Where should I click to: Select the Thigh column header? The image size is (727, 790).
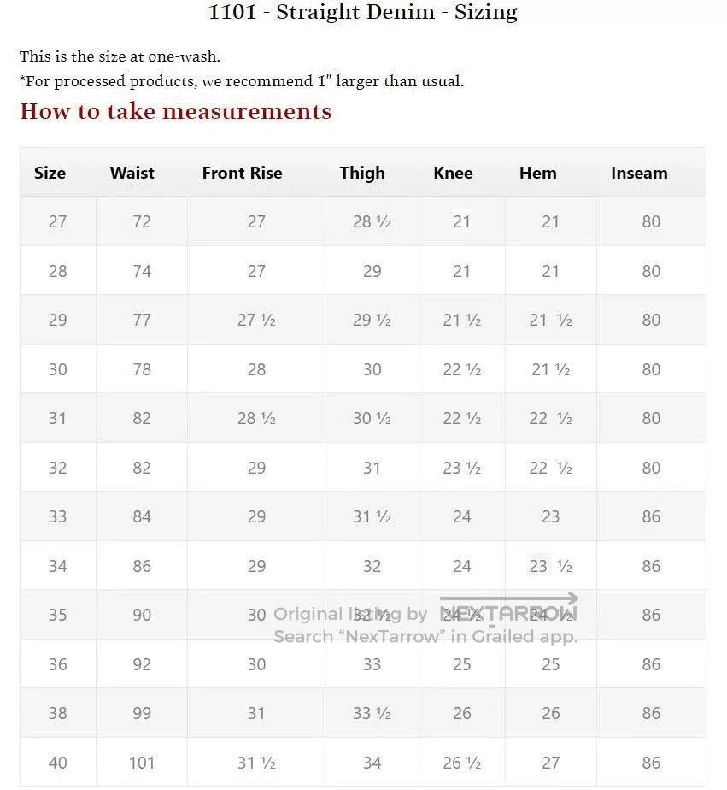(x=362, y=173)
